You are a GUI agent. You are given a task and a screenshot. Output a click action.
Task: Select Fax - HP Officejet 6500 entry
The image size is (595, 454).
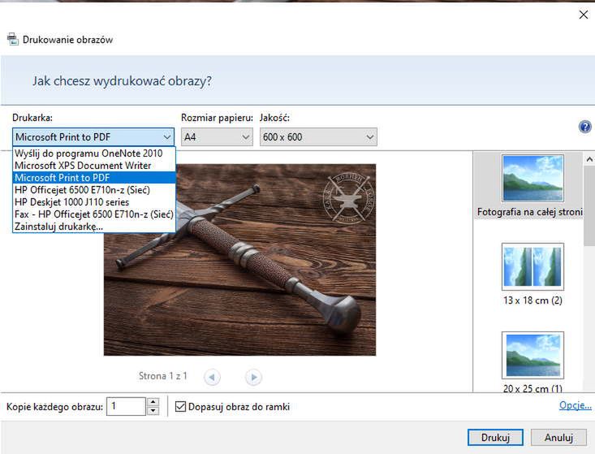click(94, 214)
